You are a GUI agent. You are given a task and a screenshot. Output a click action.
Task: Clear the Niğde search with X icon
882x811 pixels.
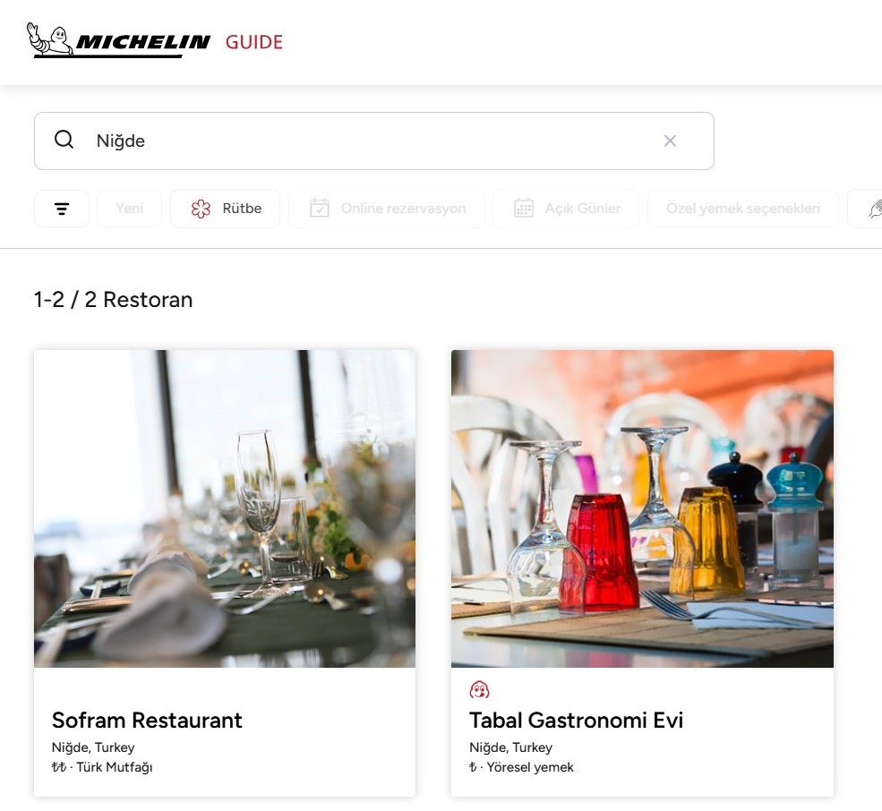[670, 141]
